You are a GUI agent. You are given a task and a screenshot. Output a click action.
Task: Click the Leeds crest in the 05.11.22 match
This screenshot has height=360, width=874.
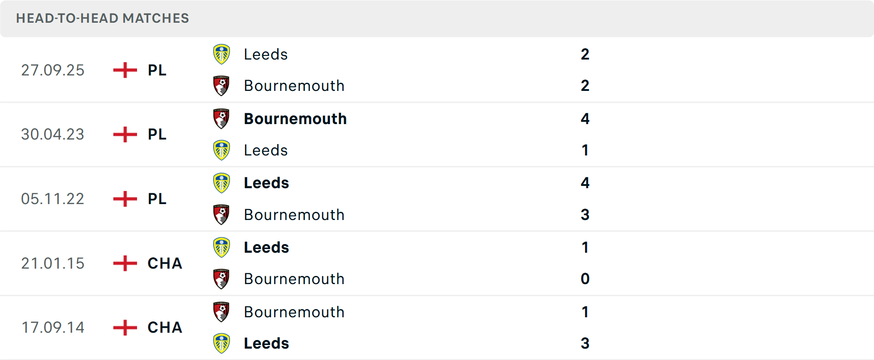pyautogui.click(x=222, y=183)
